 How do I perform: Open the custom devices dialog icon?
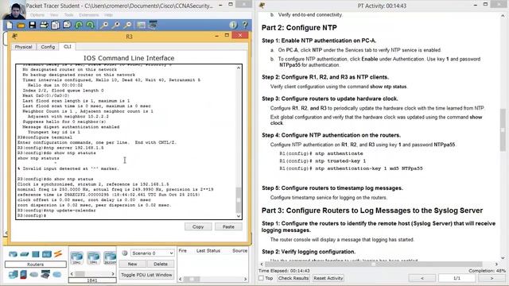point(153,25)
